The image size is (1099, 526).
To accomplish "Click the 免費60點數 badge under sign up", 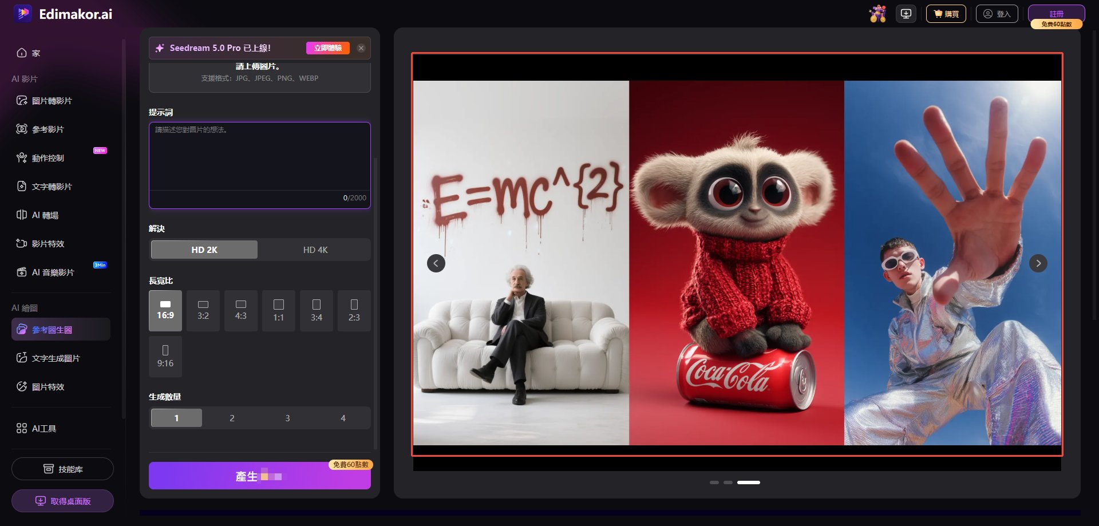I will pyautogui.click(x=1057, y=24).
